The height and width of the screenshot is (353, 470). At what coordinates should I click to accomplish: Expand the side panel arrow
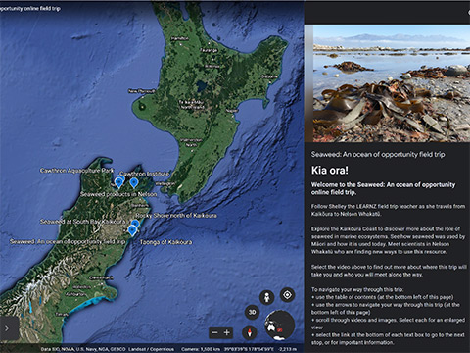click(8, 328)
